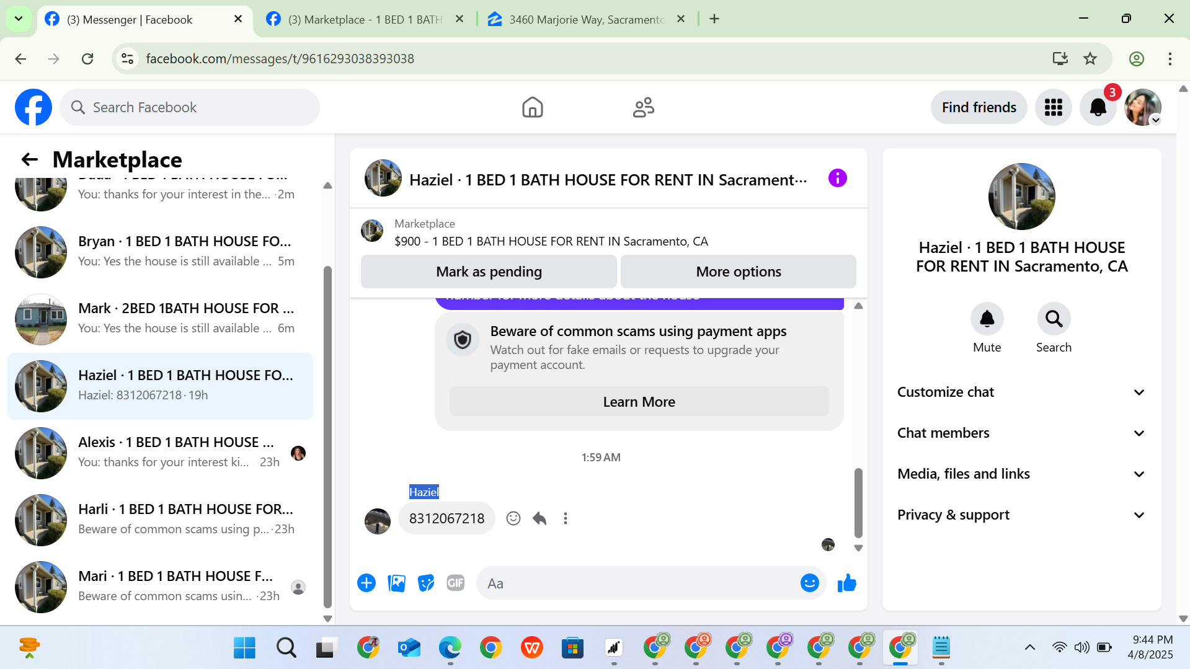Open Outlook from the taskbar
The height and width of the screenshot is (669, 1190).
pos(409,647)
